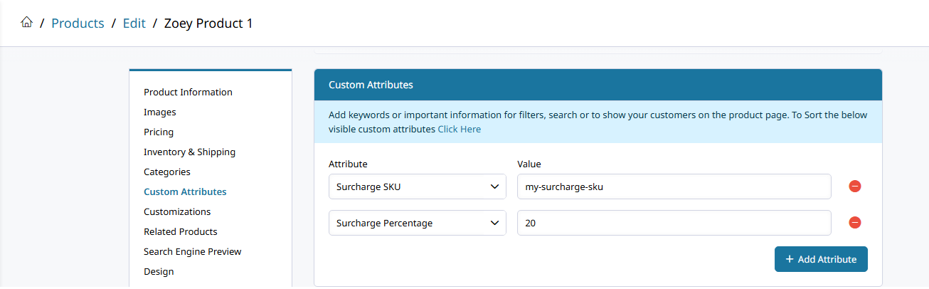Viewport: 929px width, 289px height.
Task: Remove the Surcharge SKU attribute row
Action: pos(855,186)
